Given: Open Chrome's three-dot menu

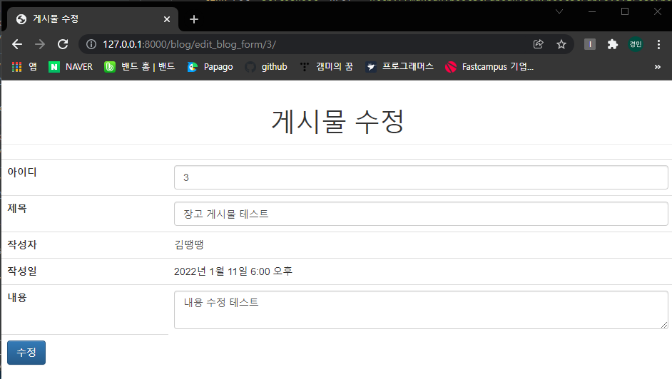Looking at the screenshot, I should pyautogui.click(x=658, y=44).
